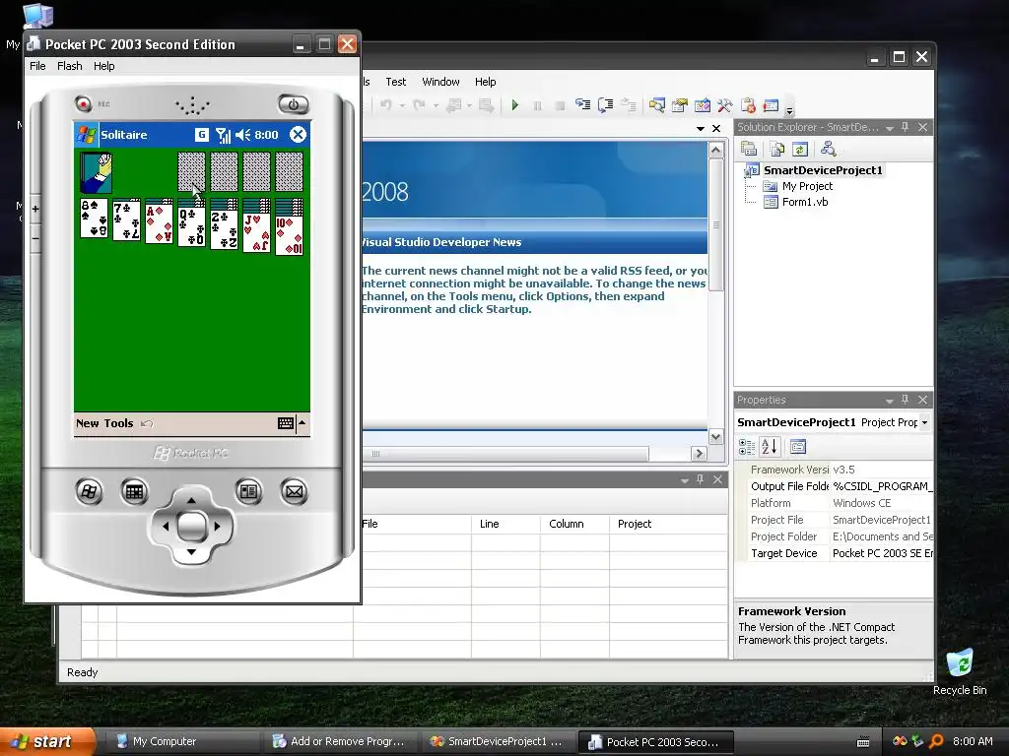
Task: Click the green Start Debugging play icon
Action: [514, 104]
